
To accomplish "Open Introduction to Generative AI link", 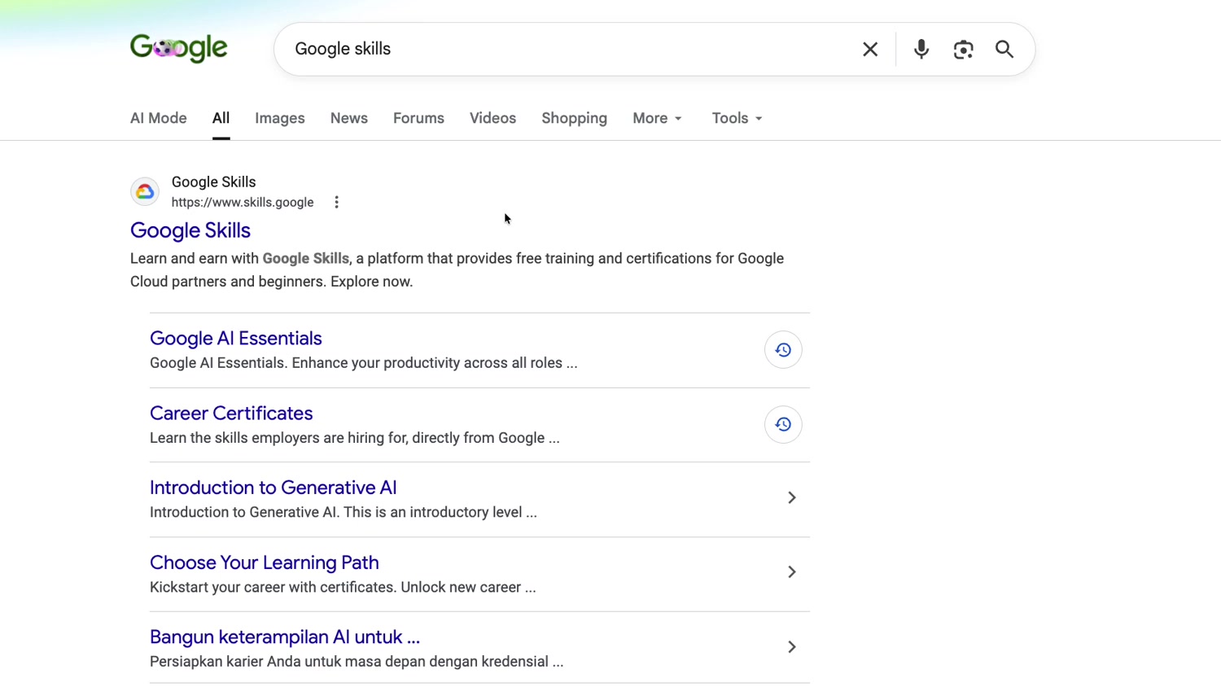I will tap(274, 488).
